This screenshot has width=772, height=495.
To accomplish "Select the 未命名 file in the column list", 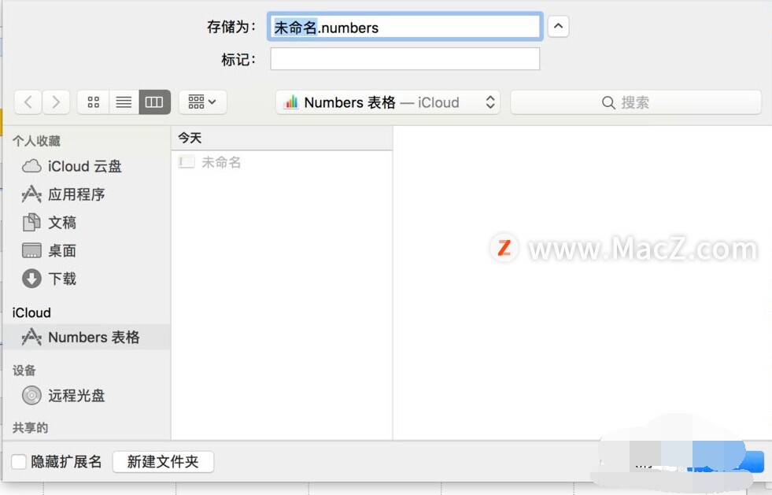I will (x=282, y=162).
